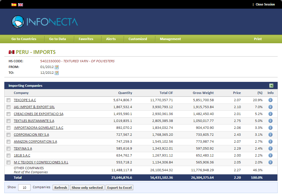The width and height of the screenshot is (282, 196).
Task: Open info icon for CREACIONES DE EXPORTACIO SA
Action: tap(270, 114)
